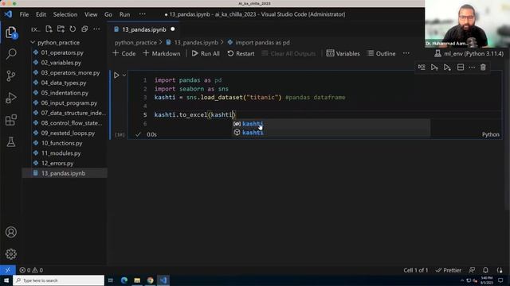Click Run All cells button
The width and height of the screenshot is (510, 286).
(206, 53)
